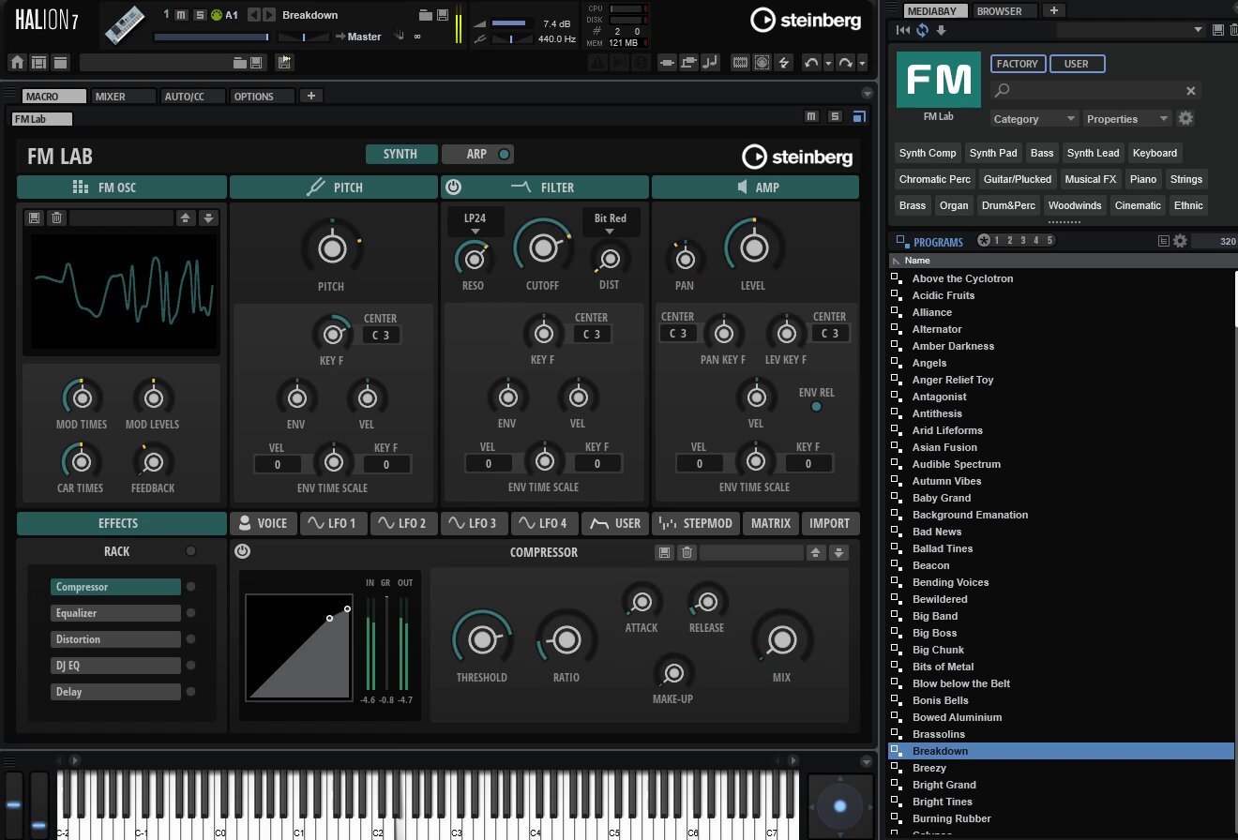Click the Compressor THRESHOLD knob
1238x840 pixels.
482,640
